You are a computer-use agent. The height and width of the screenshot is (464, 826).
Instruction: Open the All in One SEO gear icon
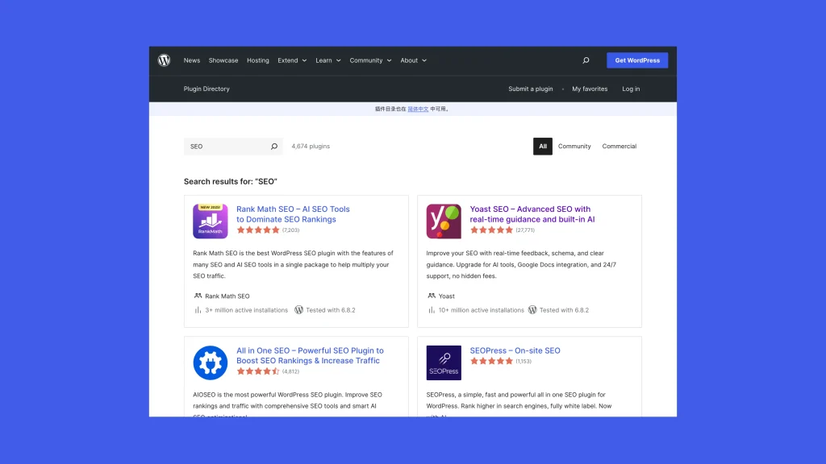[211, 363]
